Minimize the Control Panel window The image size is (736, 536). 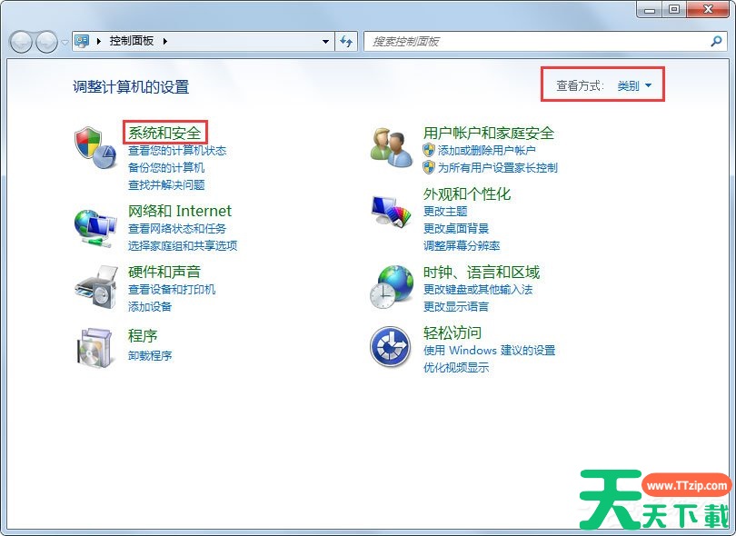click(x=650, y=9)
